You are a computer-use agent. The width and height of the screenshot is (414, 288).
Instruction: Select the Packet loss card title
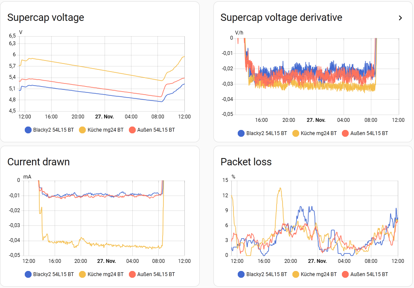[x=246, y=161]
